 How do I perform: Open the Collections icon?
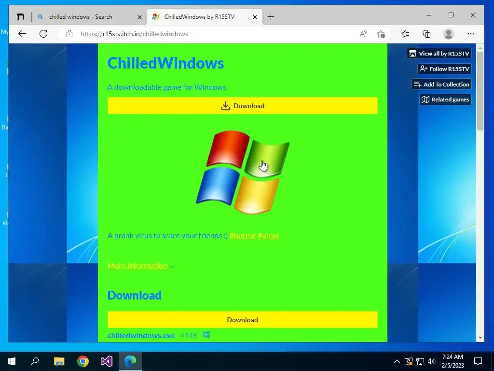coord(426,34)
